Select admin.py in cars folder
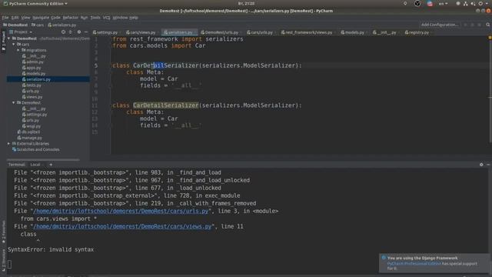The width and height of the screenshot is (492, 277). coord(32,62)
